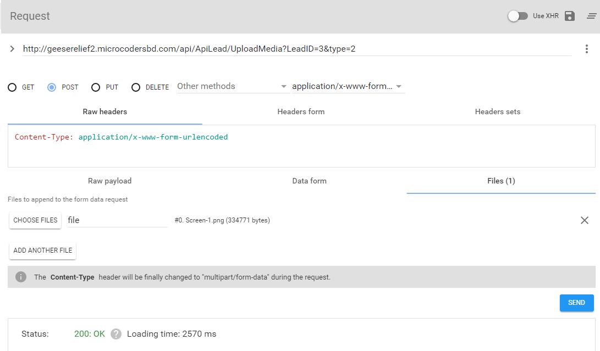Screen dimensions: 600x351
Task: Click the info icon in Content-Type notice
Action: click(21, 277)
